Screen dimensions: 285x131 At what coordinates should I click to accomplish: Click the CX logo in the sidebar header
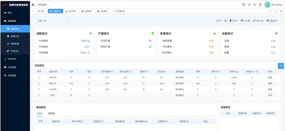(x=5, y=5)
